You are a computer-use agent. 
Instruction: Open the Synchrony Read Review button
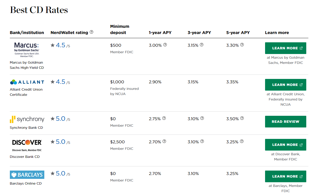point(286,121)
